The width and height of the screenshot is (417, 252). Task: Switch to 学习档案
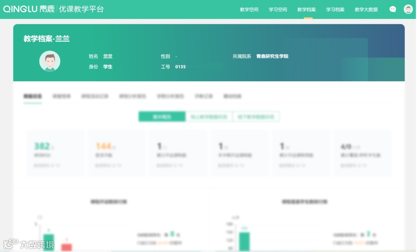coord(335,10)
